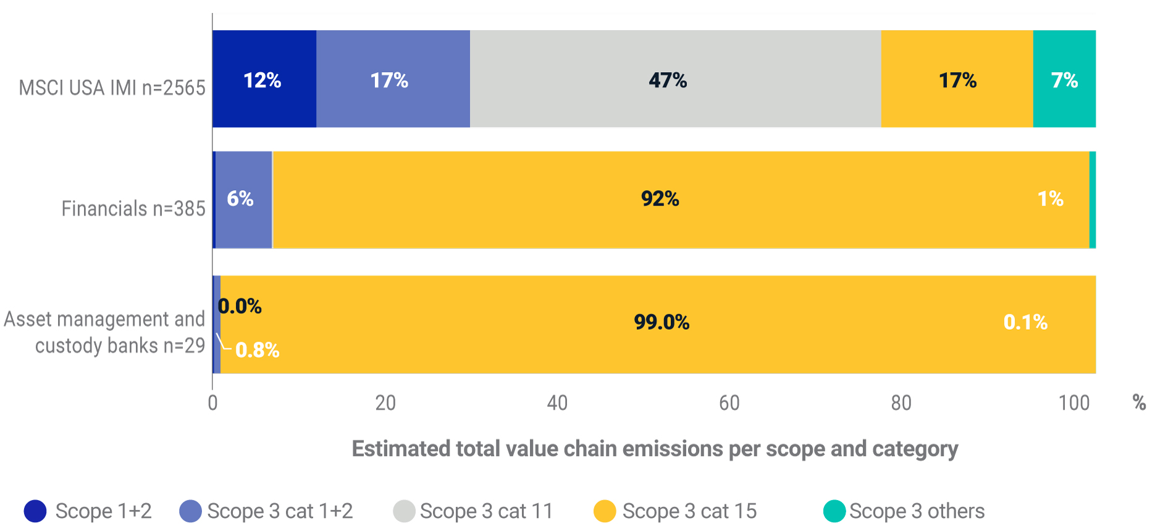Click the 0.8% data label
This screenshot has width=1155, height=531.
(258, 350)
